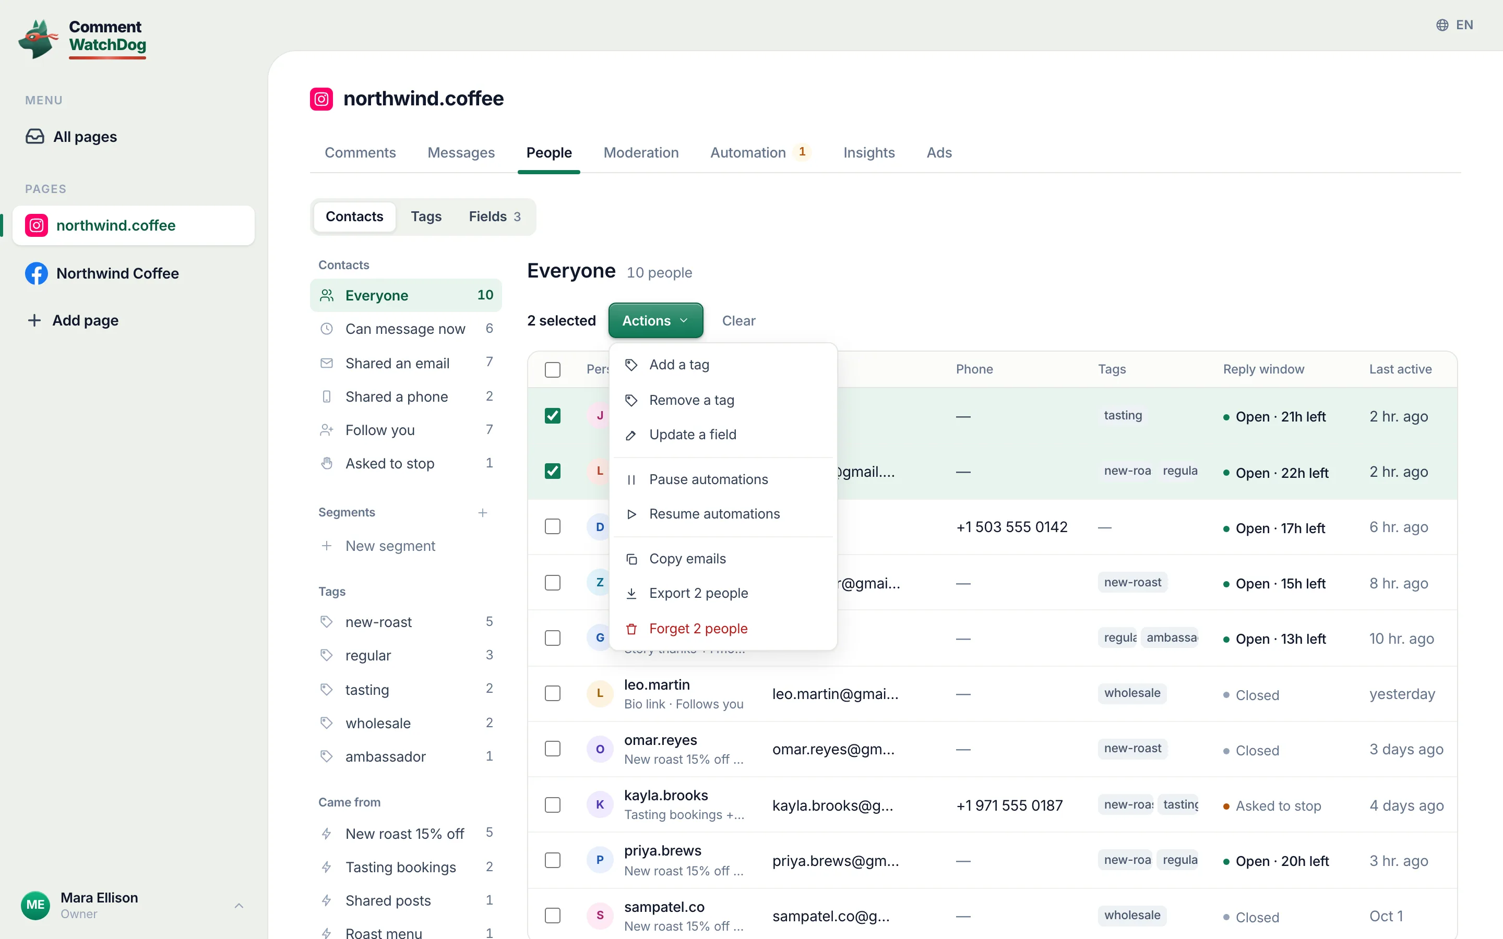
Task: Toggle the select-all checkbox in table header
Action: point(552,369)
